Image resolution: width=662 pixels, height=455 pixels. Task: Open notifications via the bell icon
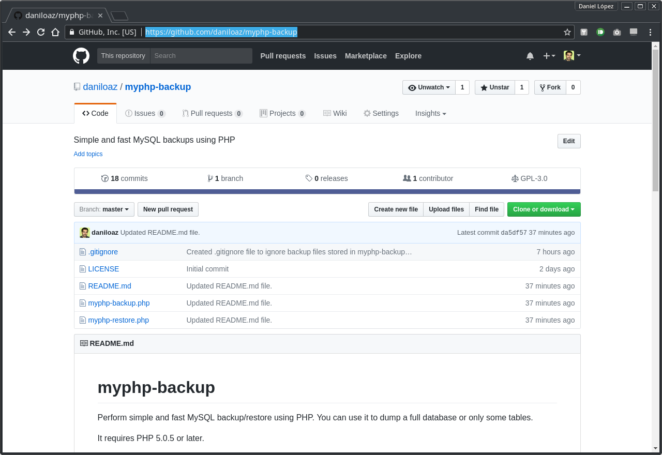point(530,56)
